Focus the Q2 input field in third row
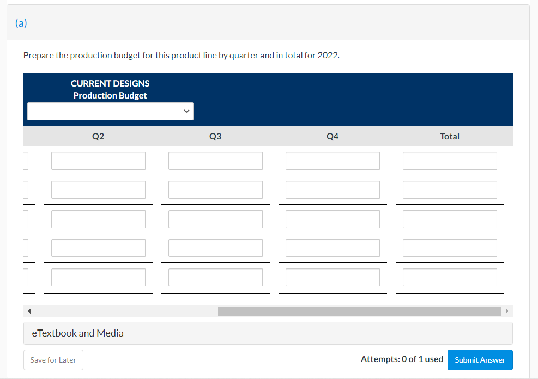The width and height of the screenshot is (538, 379). tap(99, 219)
